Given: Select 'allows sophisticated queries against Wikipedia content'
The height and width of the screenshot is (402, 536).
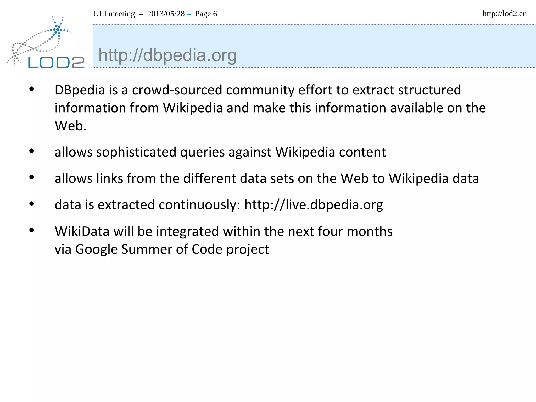Looking at the screenshot, I should [x=220, y=152].
